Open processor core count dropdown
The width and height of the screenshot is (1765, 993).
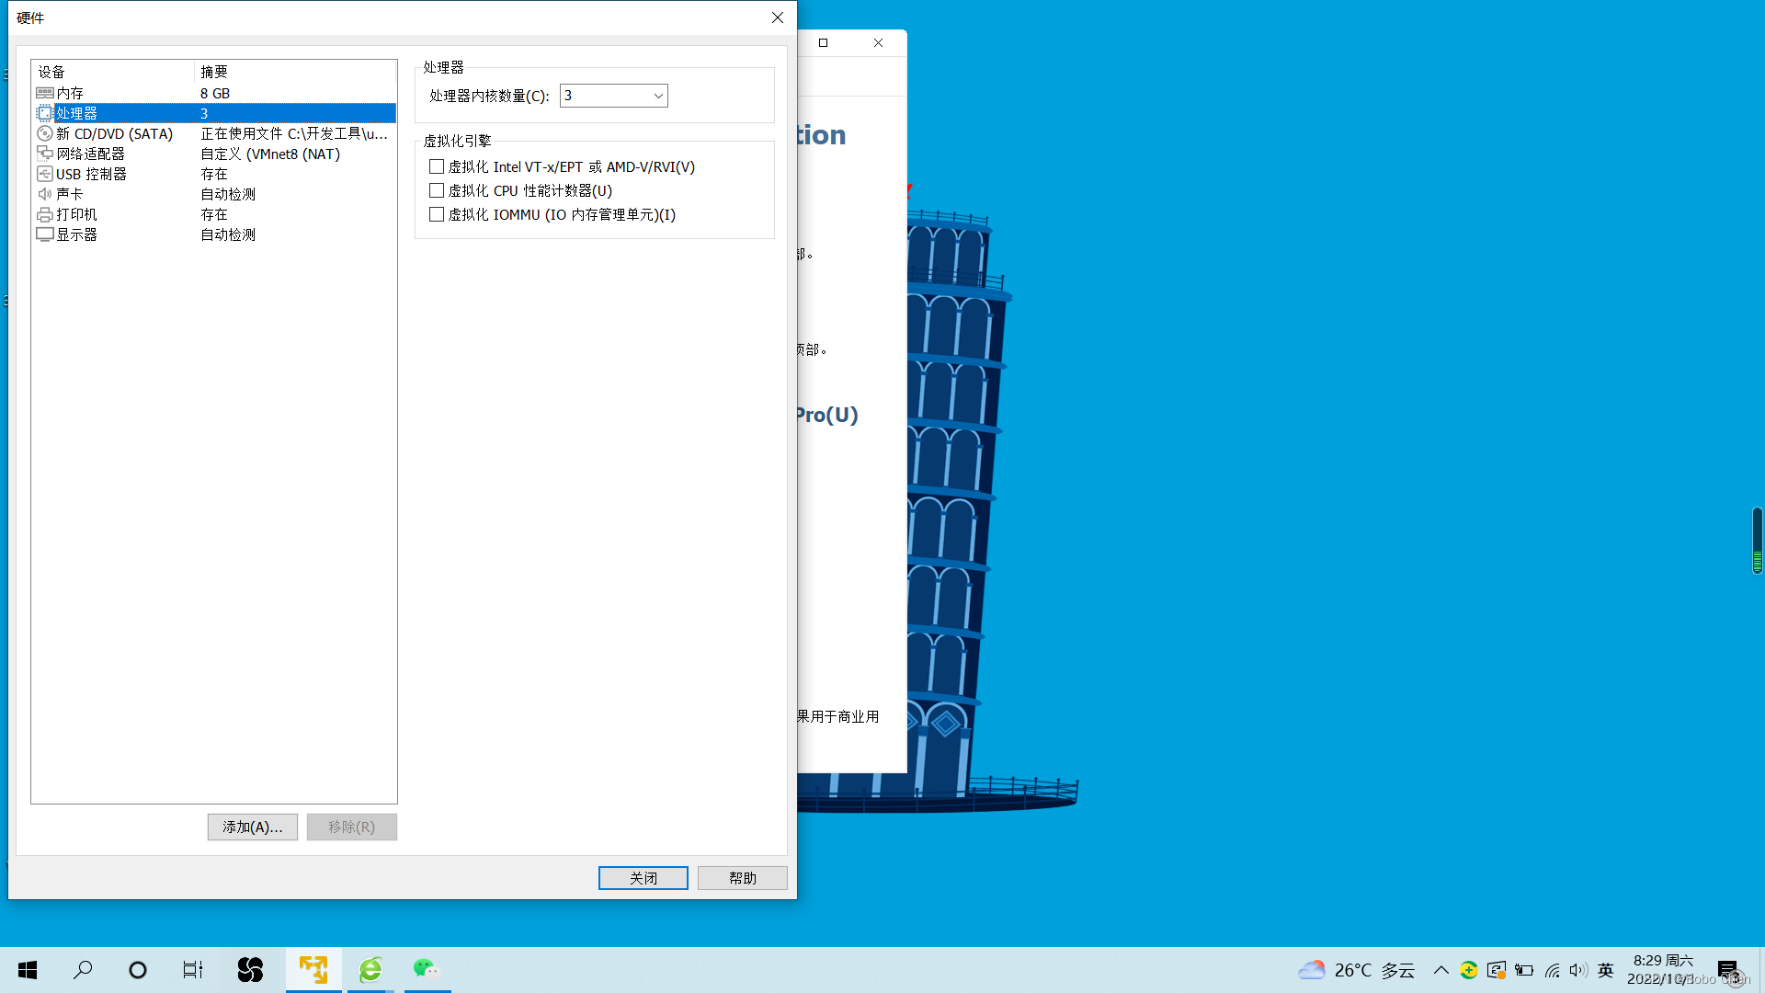point(658,96)
